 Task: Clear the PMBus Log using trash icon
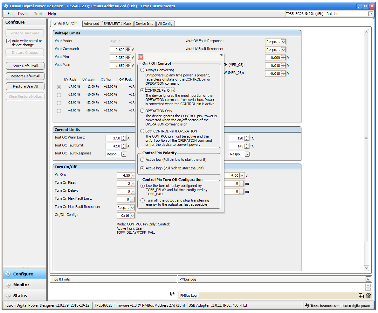click(x=368, y=296)
